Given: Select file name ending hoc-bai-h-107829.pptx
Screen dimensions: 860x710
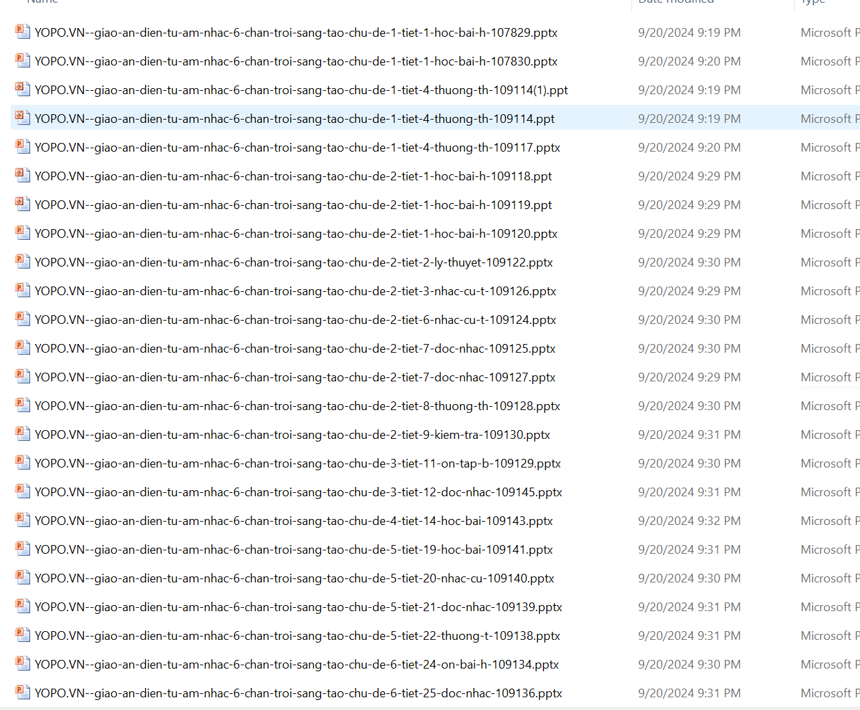Looking at the screenshot, I should (x=296, y=33).
